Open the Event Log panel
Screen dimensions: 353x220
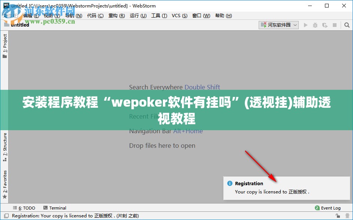[x=328, y=208]
